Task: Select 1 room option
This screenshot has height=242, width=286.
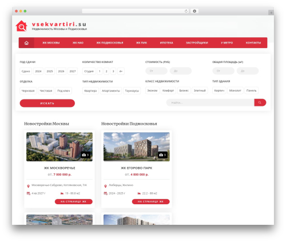Action: 100,71
